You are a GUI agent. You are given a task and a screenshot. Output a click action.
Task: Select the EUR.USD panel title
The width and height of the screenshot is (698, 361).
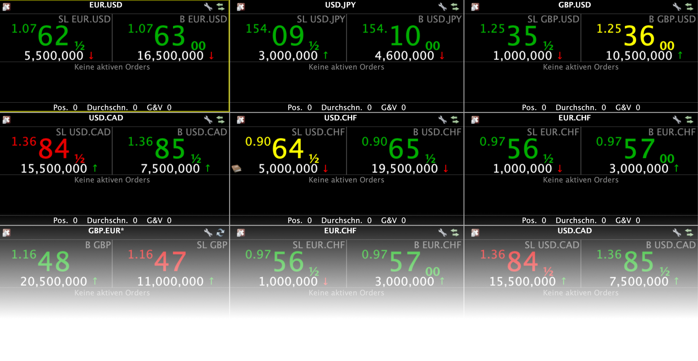click(106, 5)
